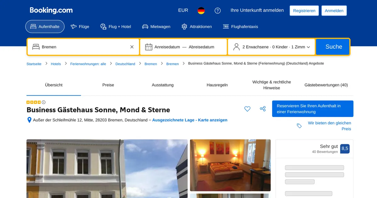Screen dimensions: 377x198
Task: Click the Anmelden button
Action: 334,11
